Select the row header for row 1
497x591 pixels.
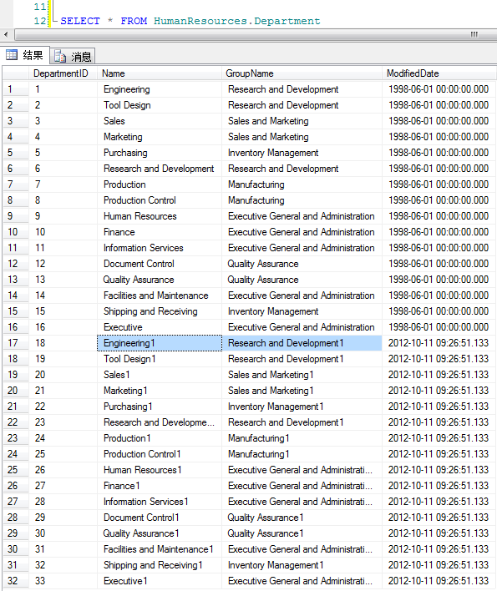(16, 89)
